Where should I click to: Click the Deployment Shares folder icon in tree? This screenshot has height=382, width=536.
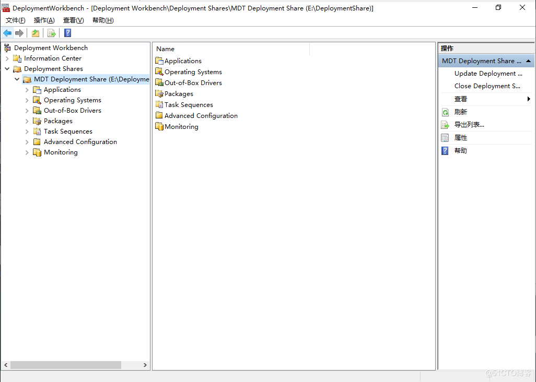17,69
